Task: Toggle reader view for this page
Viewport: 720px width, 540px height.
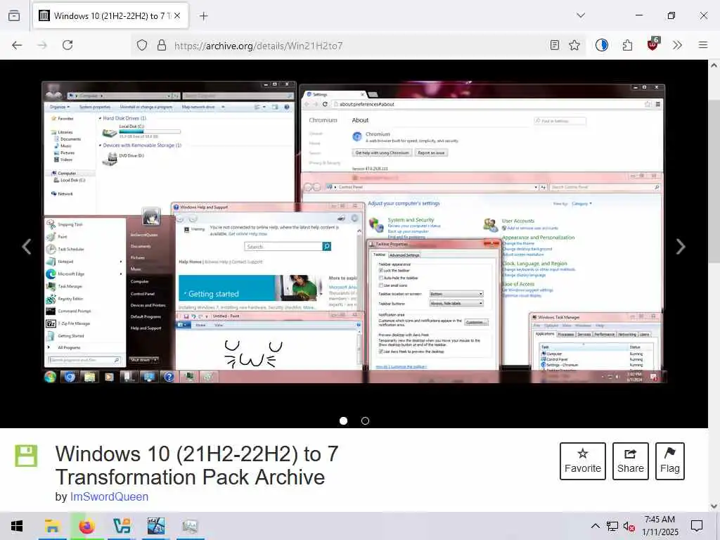Action: (x=555, y=45)
